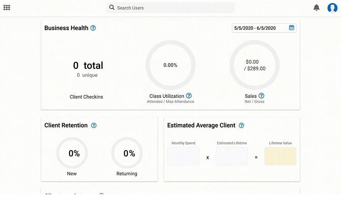This screenshot has height=200, width=341.
Task: Click the Client Checkins label
Action: (86, 97)
